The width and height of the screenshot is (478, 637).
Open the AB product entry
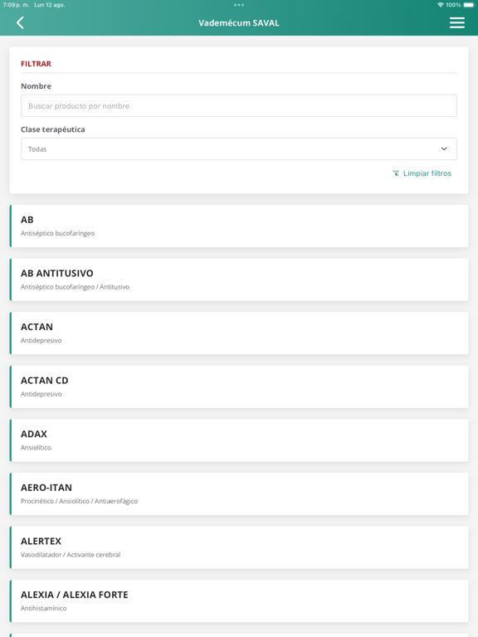coord(239,226)
